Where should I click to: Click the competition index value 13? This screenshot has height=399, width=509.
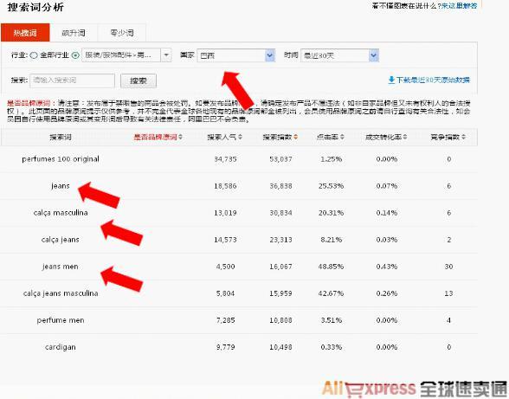click(x=448, y=293)
